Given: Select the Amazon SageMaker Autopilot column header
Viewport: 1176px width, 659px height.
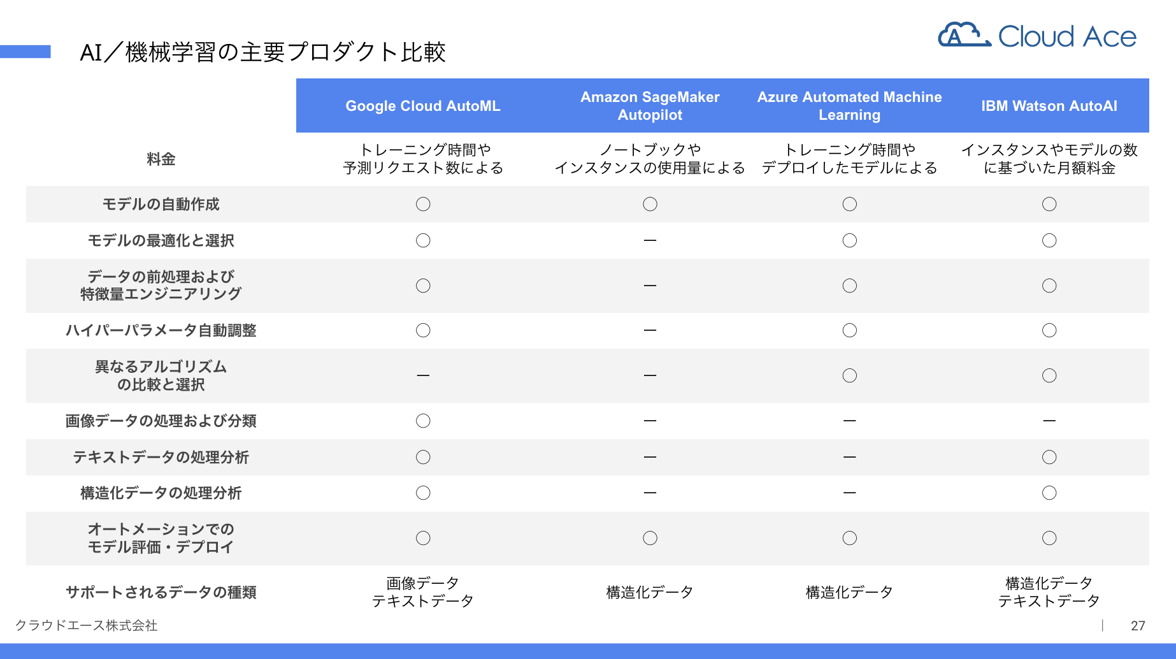Looking at the screenshot, I should coord(650,106).
